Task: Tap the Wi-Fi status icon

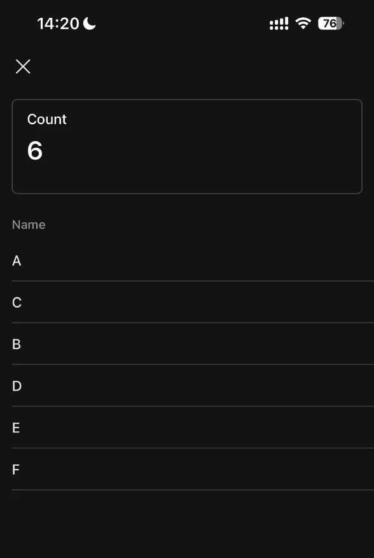Action: pos(303,24)
